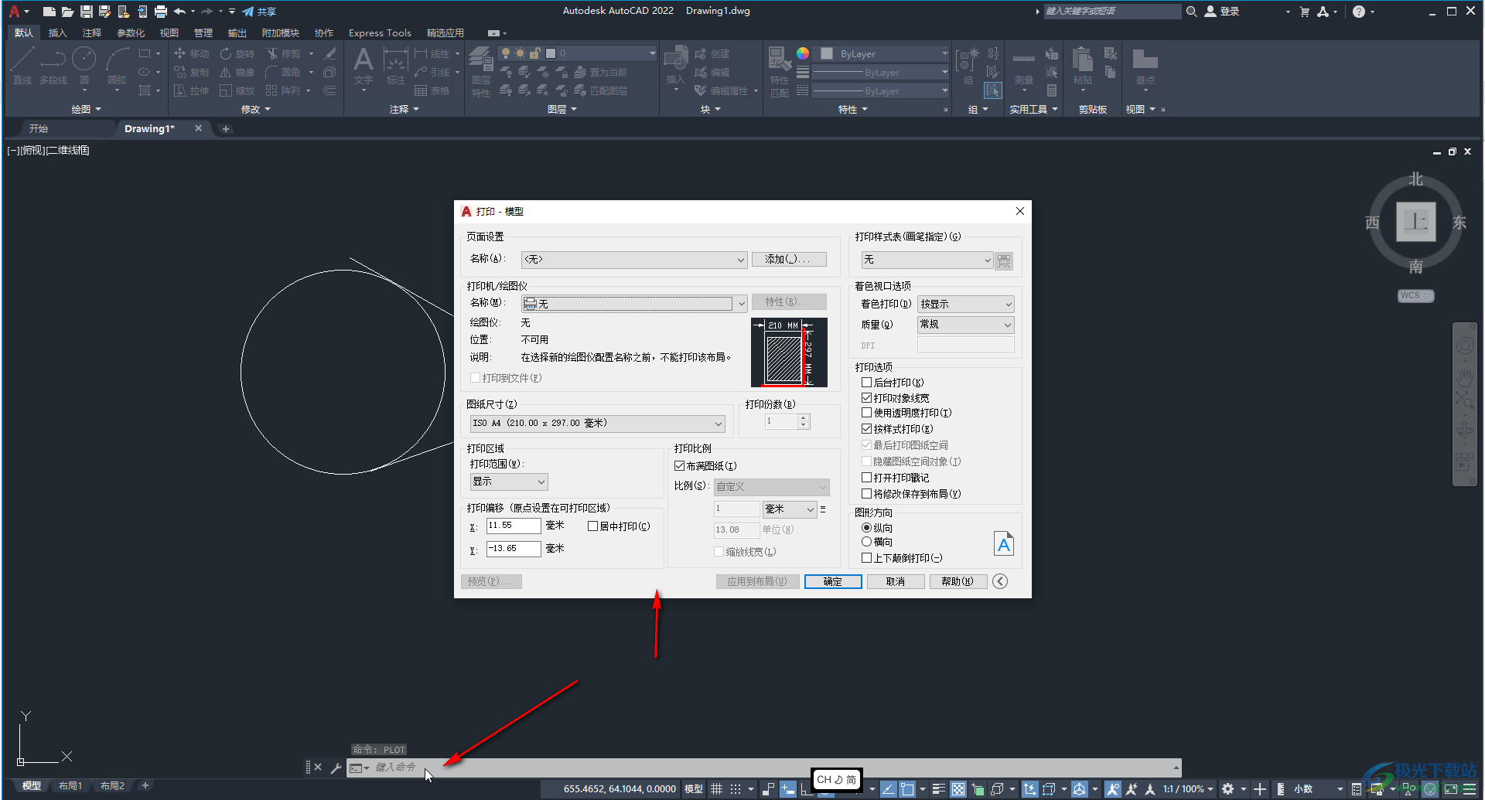Open plot style table dropdown
The image size is (1485, 800).
point(927,260)
